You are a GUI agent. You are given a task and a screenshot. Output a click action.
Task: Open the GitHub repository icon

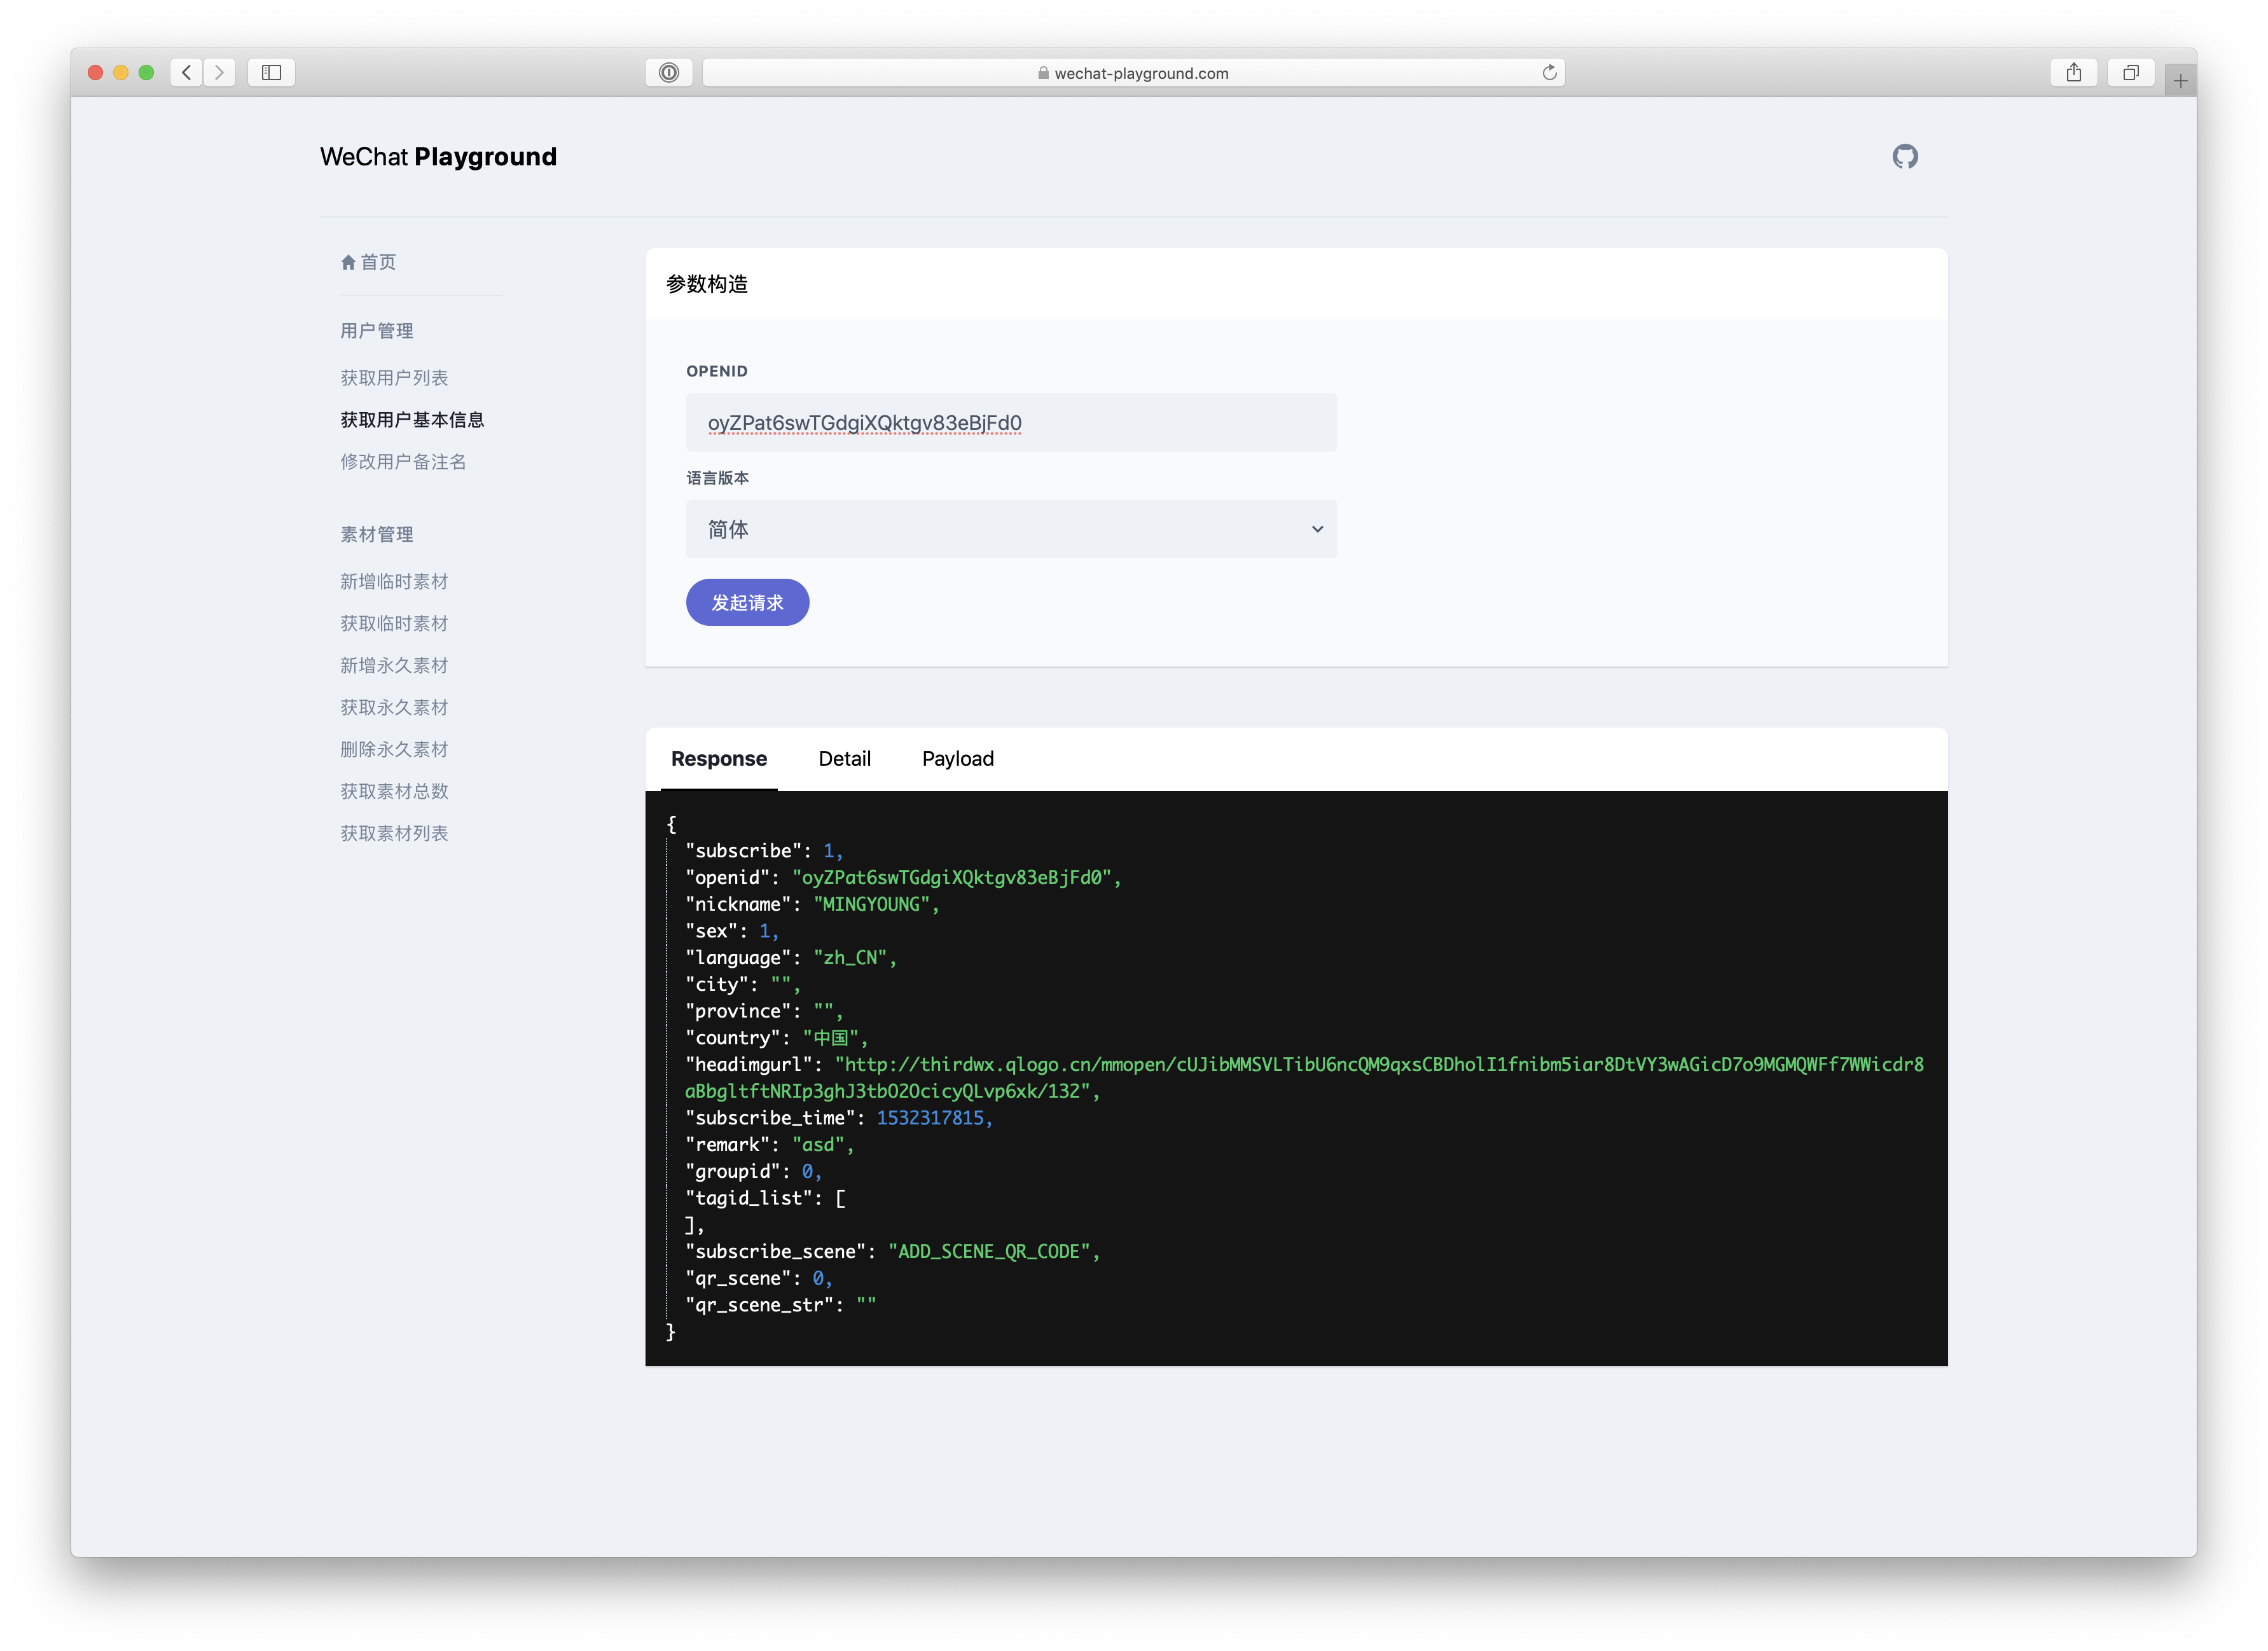coord(1904,156)
